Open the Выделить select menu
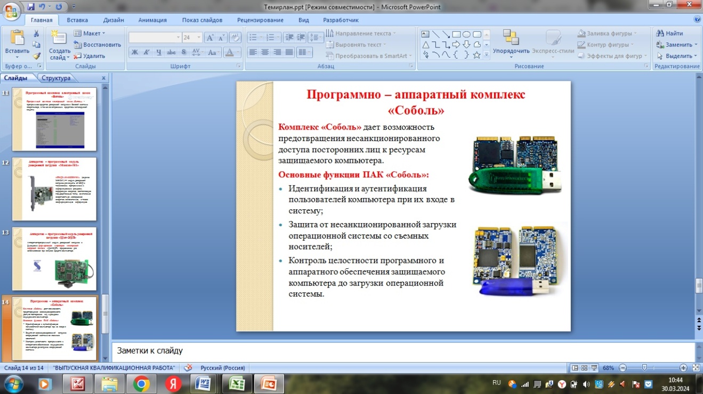Viewport: 703px width, 394px height. pyautogui.click(x=677, y=56)
